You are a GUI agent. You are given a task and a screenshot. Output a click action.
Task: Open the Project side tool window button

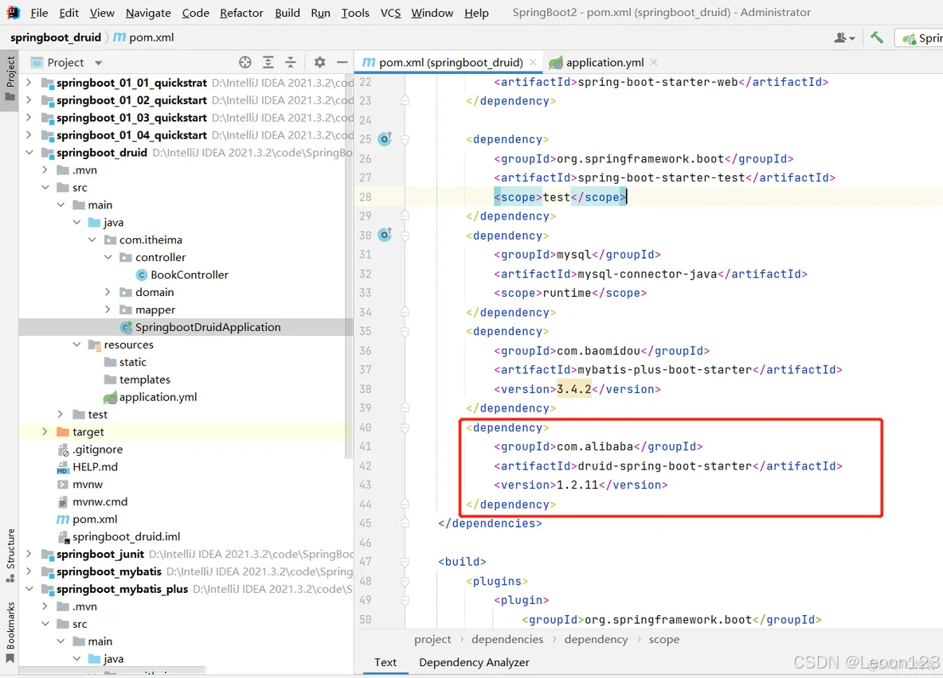coord(10,80)
